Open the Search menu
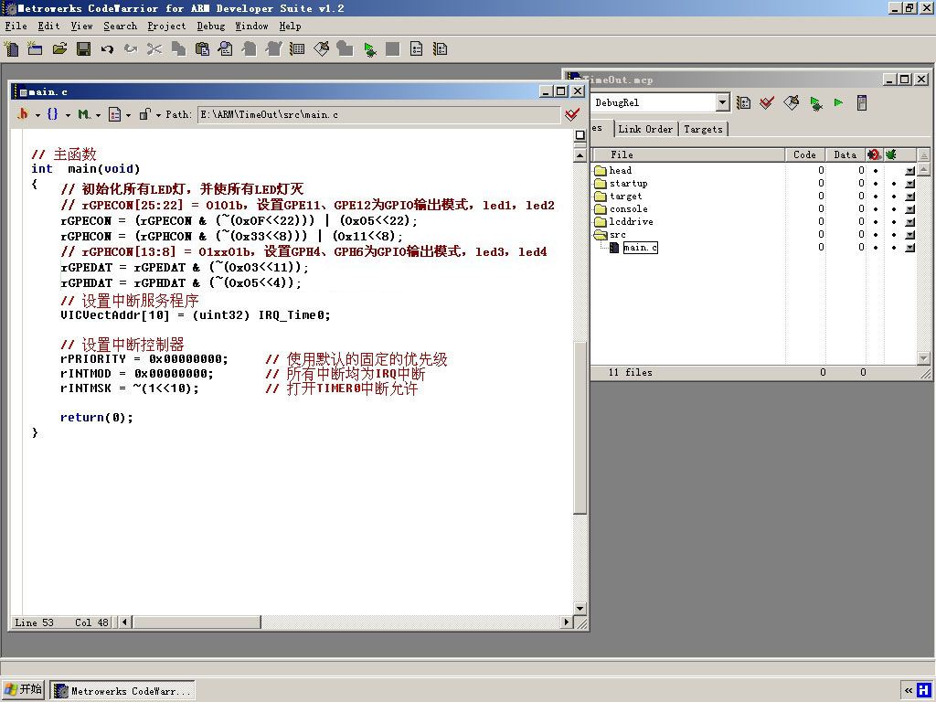This screenshot has width=936, height=702. tap(120, 26)
